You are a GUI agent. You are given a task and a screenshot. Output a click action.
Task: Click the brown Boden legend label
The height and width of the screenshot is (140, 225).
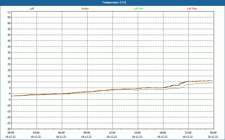pyautogui.click(x=85, y=9)
